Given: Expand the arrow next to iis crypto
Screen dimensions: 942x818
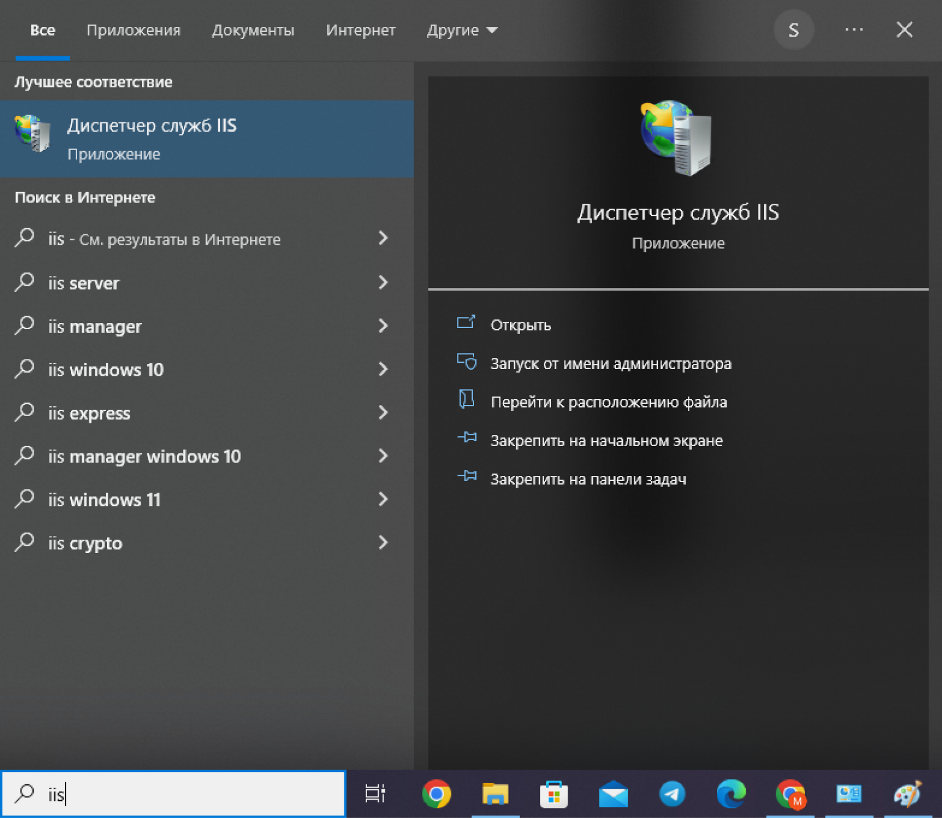Looking at the screenshot, I should click(383, 543).
